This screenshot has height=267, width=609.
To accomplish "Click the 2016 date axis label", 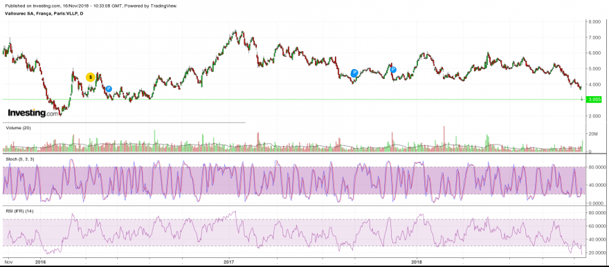I will [x=41, y=262].
